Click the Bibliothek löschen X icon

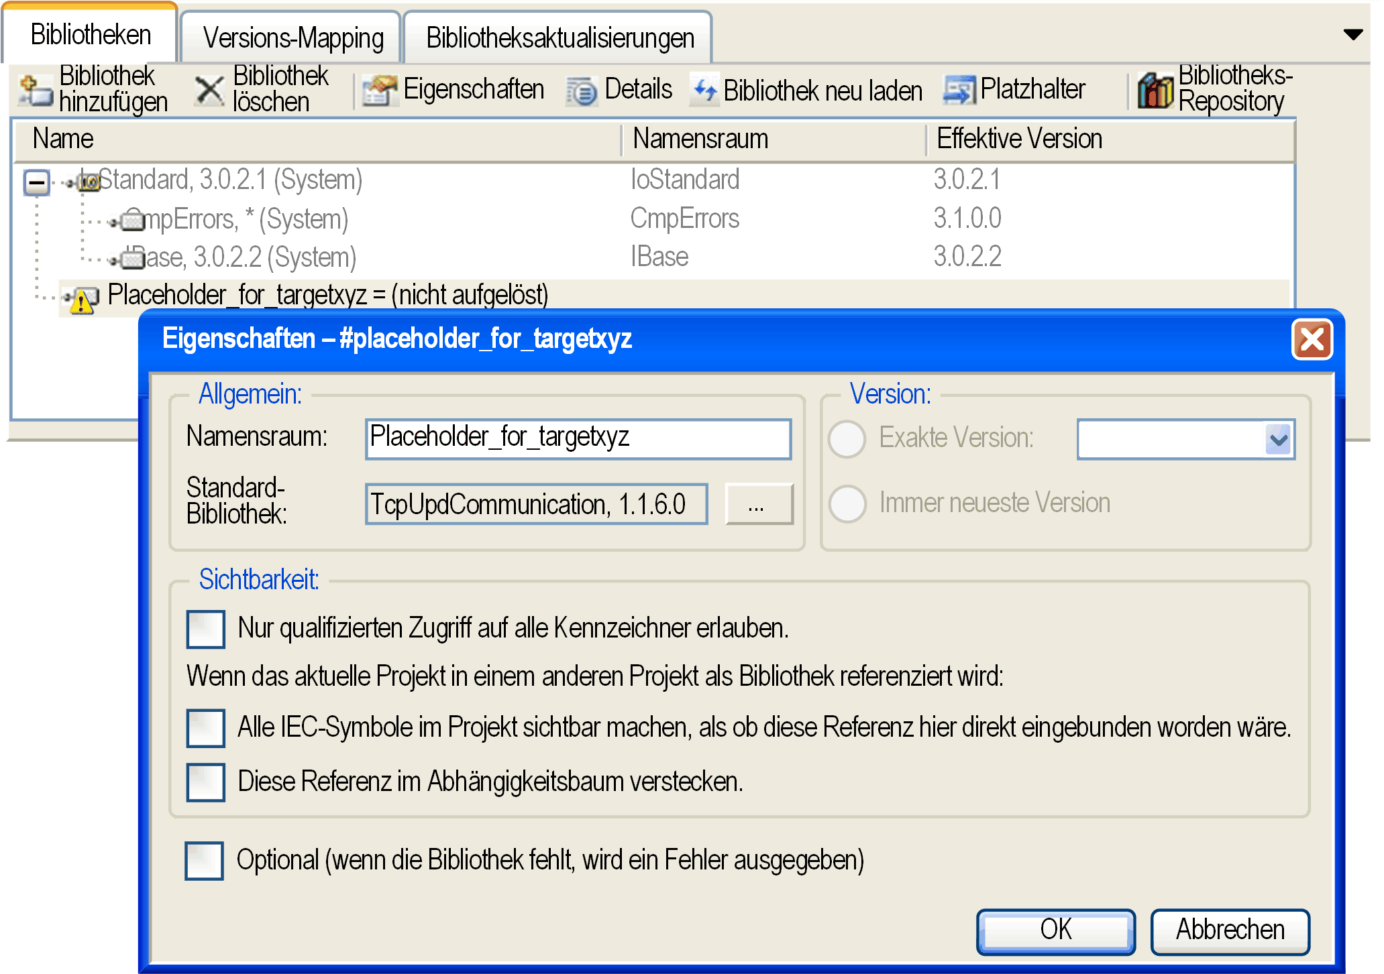(x=209, y=90)
